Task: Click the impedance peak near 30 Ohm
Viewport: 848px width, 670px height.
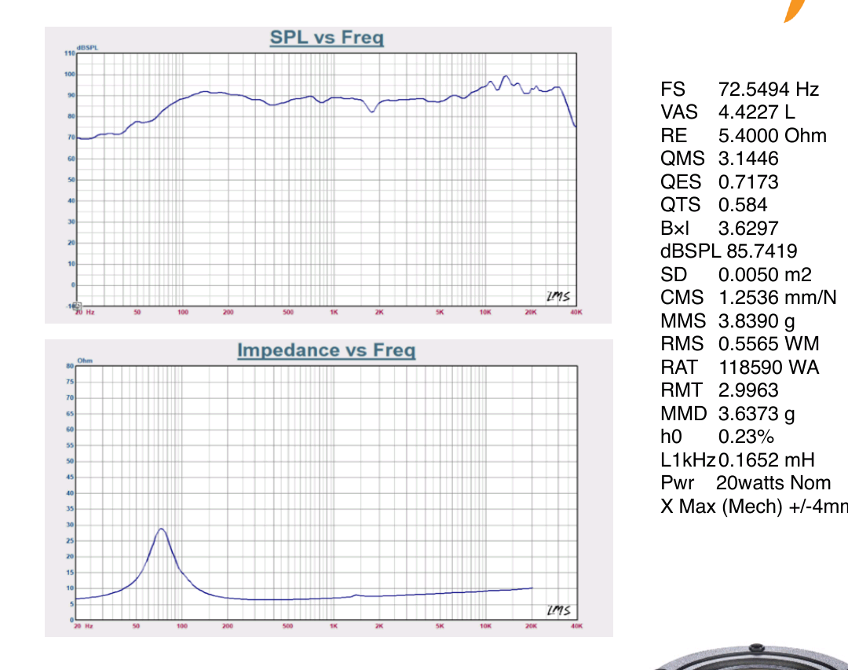Action: (161, 529)
